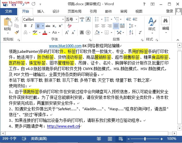The height and width of the screenshot is (143, 182).
Task: Open the 插入 (Insert) ribbon tab
Action: click(41, 11)
